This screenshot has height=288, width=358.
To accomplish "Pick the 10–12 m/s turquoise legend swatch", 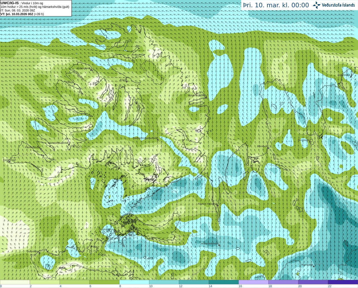I will point(164,282).
